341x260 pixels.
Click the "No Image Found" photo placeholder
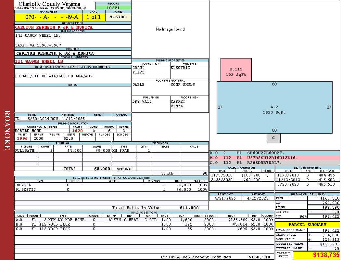click(170, 29)
